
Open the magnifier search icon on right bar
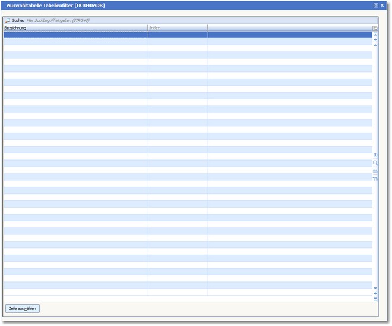coord(375,162)
